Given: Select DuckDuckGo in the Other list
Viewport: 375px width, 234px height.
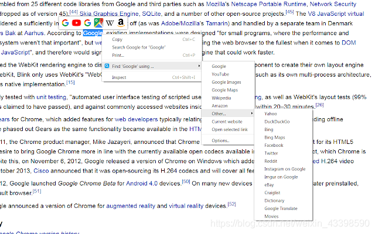Looking at the screenshot, I should click(x=284, y=122).
